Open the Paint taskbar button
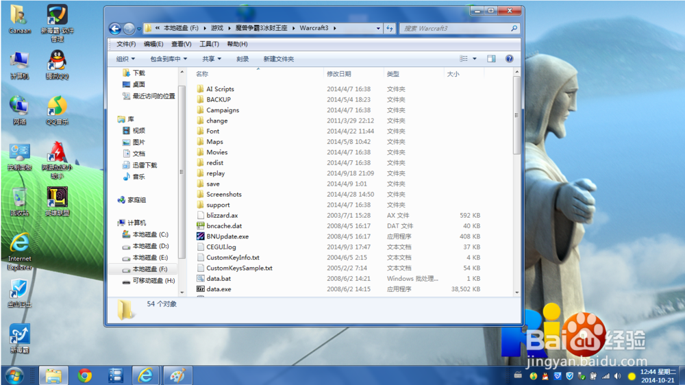The height and width of the screenshot is (385, 685). pos(177,376)
